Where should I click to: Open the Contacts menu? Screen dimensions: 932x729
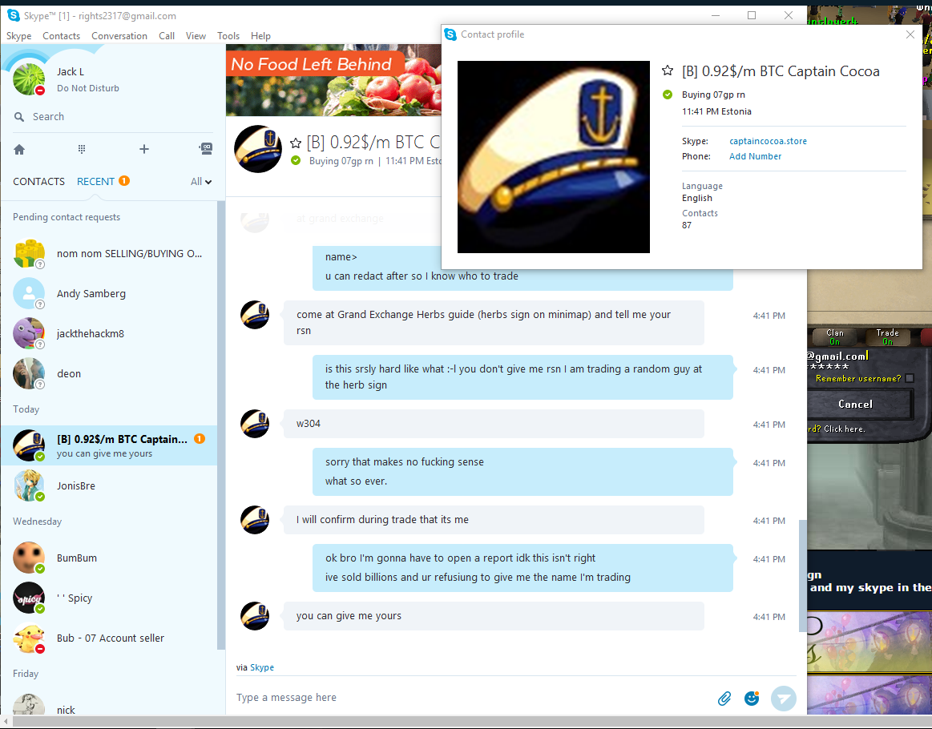61,35
